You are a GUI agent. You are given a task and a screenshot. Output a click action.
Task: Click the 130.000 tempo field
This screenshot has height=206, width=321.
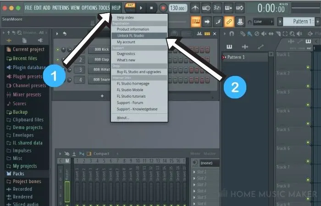(x=178, y=8)
